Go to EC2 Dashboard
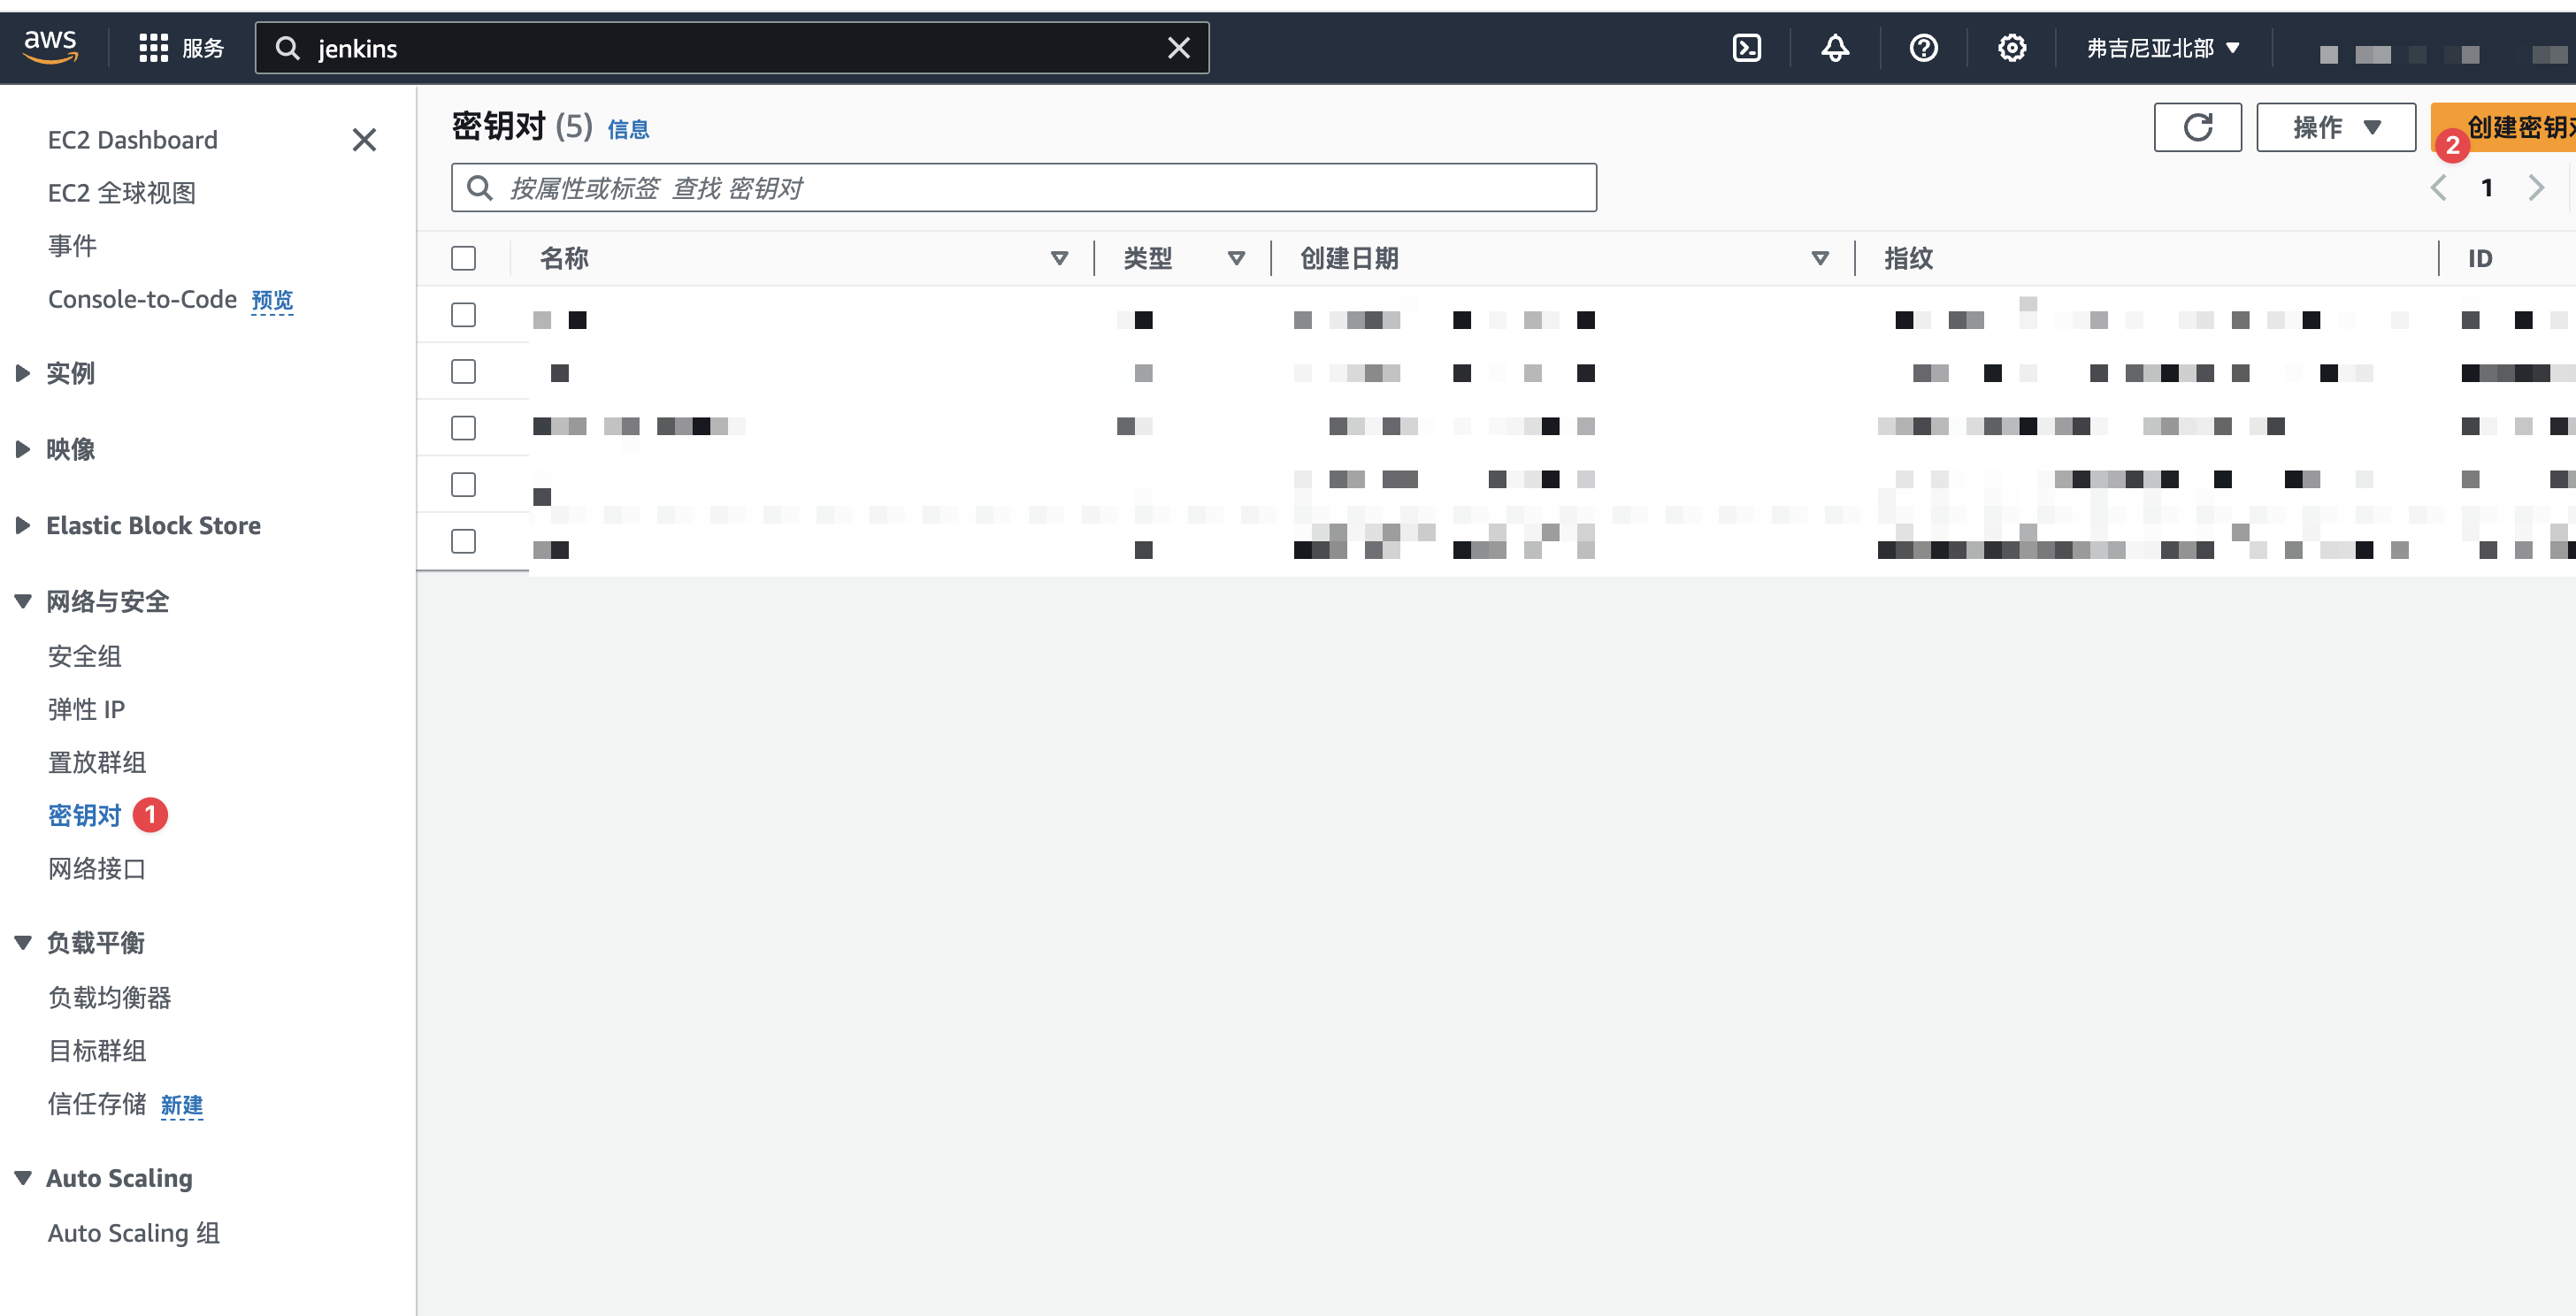 coord(133,140)
